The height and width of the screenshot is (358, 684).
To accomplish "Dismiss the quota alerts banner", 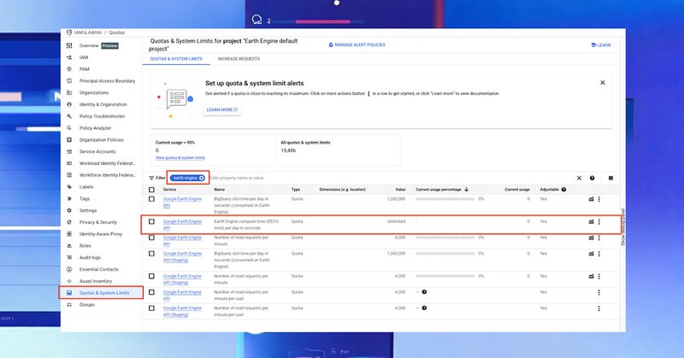I will (603, 82).
